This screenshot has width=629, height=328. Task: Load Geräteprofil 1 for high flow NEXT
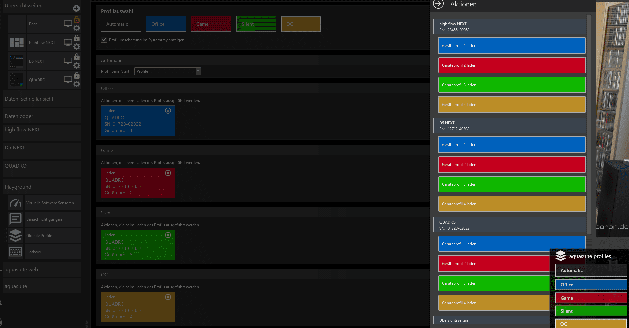pyautogui.click(x=512, y=46)
